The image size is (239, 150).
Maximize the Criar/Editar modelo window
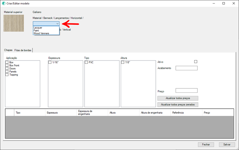point(223,3)
